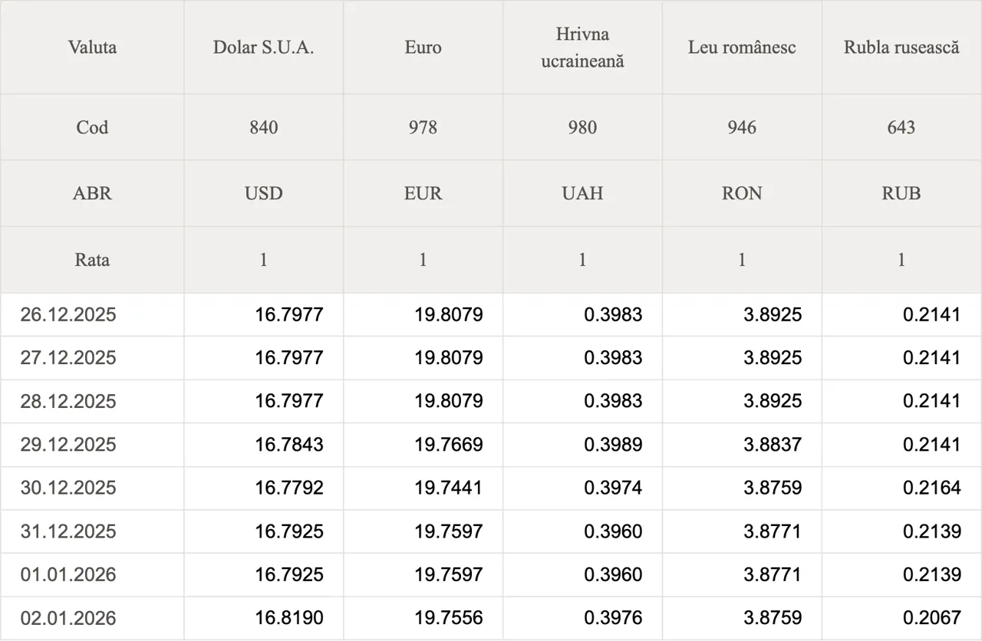982x641 pixels.
Task: Click the 26.12.2025 date row label
Action: [x=68, y=314]
